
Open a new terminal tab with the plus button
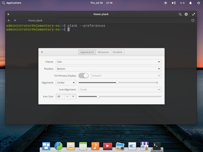tap(9, 20)
